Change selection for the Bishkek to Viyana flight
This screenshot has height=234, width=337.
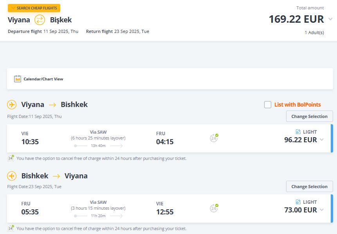309,187
